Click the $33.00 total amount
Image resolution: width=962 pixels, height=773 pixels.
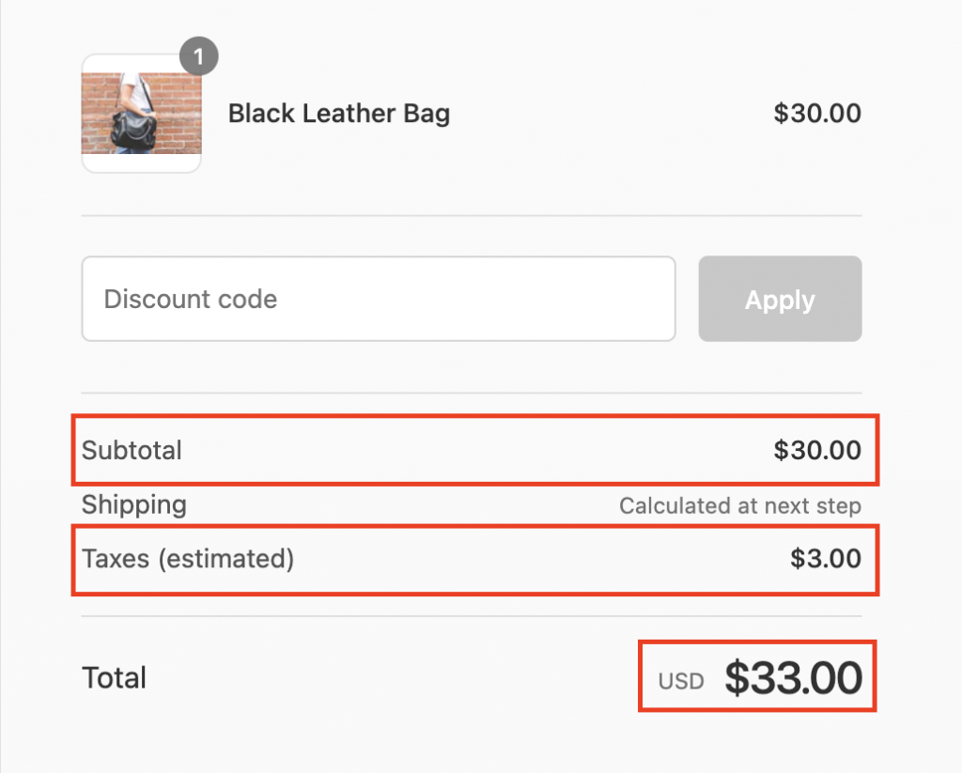pos(793,678)
